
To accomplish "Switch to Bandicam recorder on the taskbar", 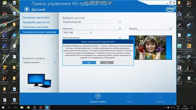I will click(41, 107).
